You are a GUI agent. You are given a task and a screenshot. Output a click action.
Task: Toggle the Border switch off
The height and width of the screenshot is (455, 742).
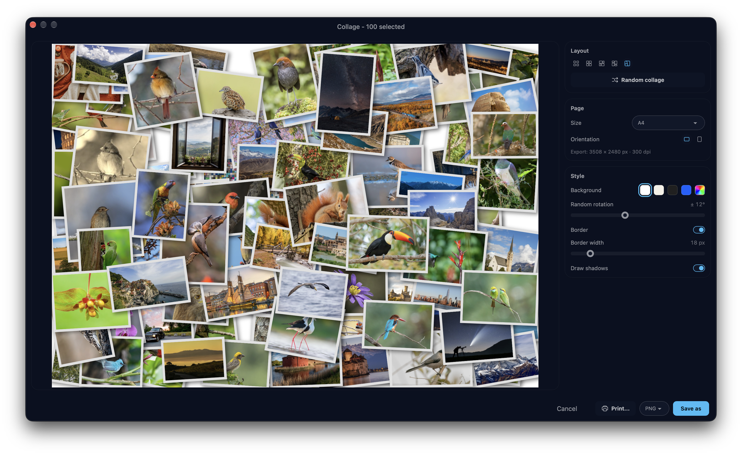[699, 230]
